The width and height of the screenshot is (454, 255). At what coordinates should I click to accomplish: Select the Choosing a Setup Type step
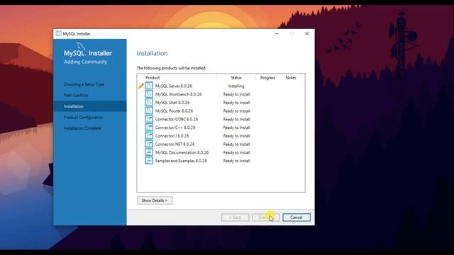pyautogui.click(x=84, y=84)
